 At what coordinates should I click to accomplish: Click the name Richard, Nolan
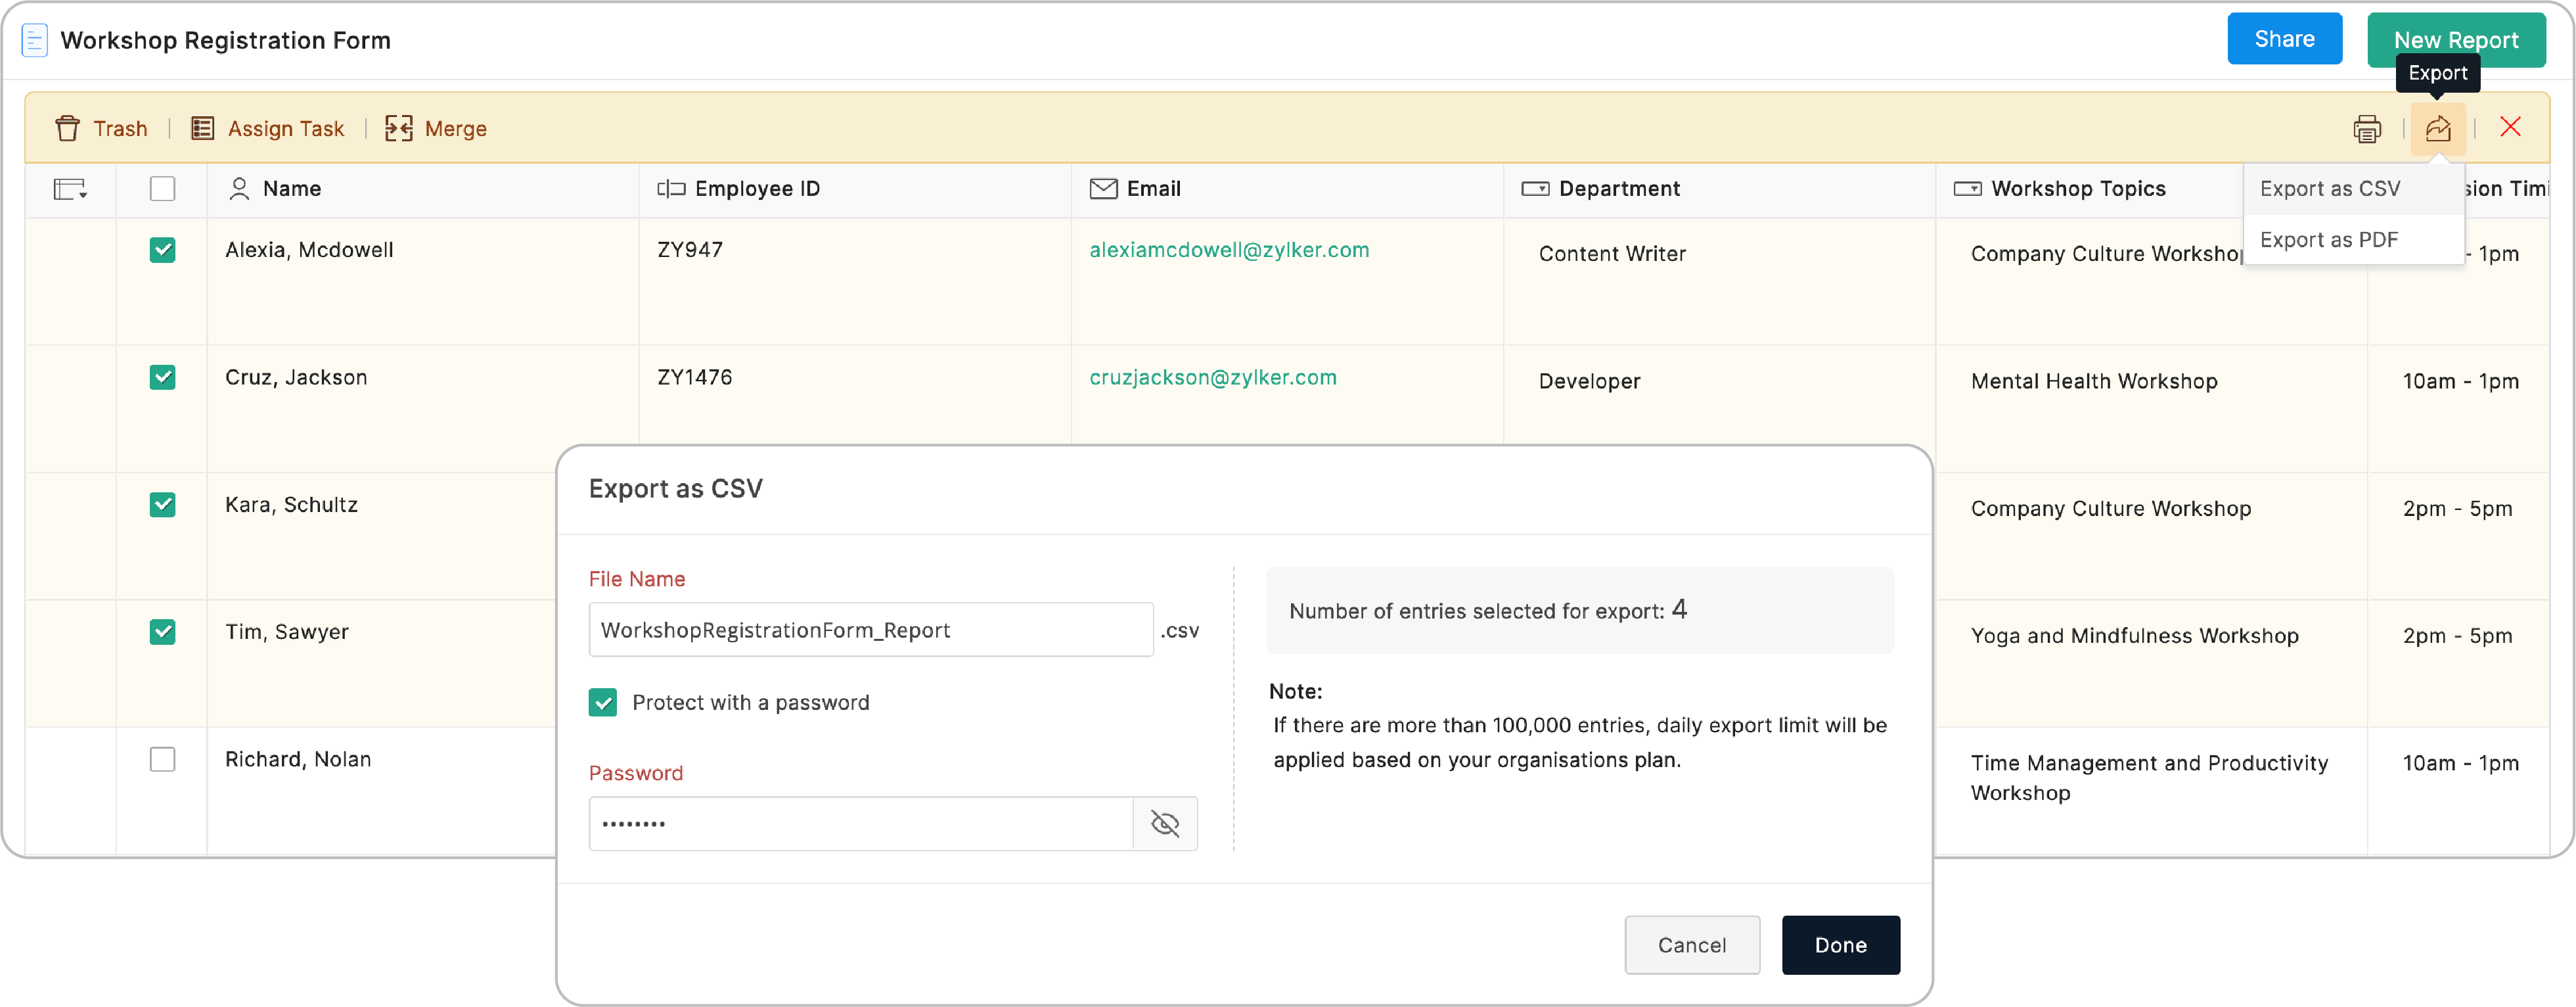(x=298, y=759)
